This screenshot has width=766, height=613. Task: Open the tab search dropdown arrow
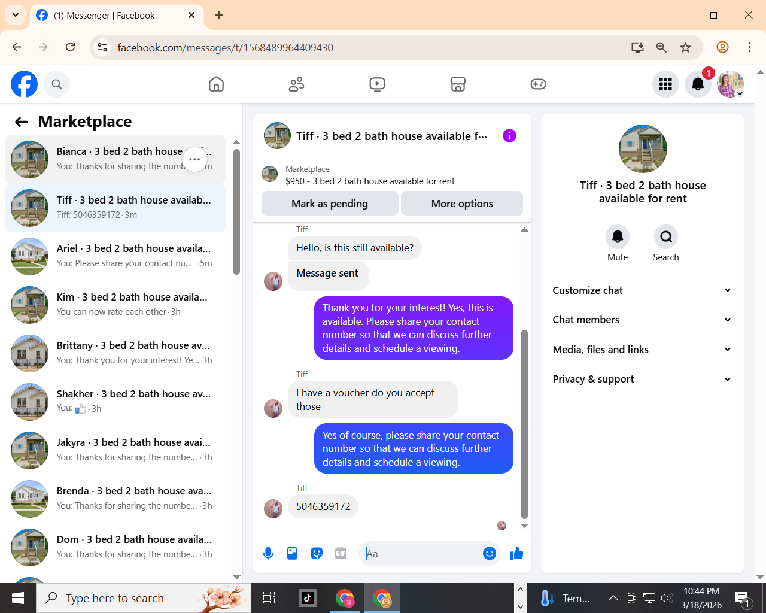coord(15,15)
